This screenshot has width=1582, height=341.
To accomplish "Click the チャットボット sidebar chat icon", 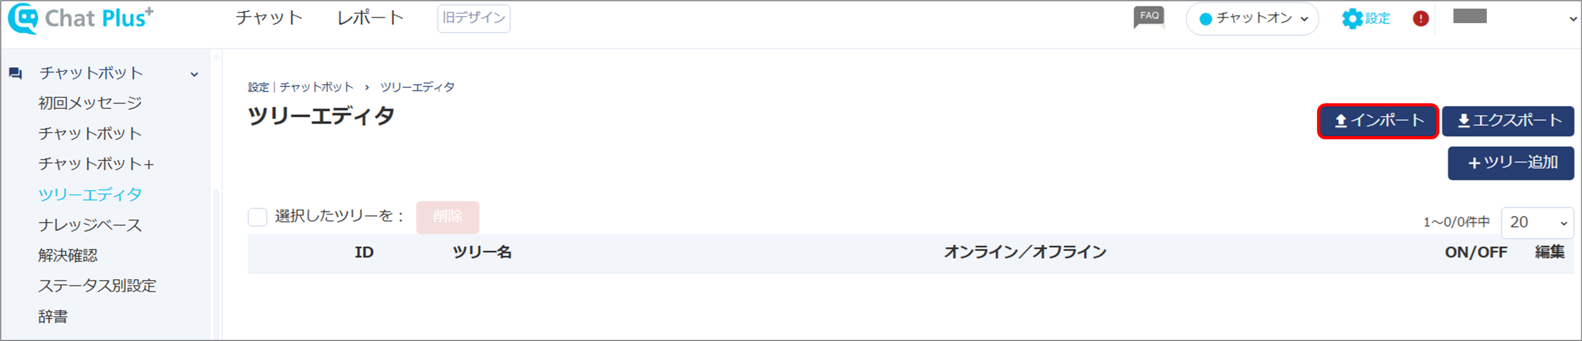I will click(15, 74).
